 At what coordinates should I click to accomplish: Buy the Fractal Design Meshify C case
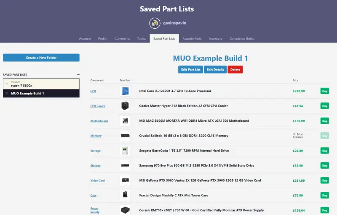(324, 196)
